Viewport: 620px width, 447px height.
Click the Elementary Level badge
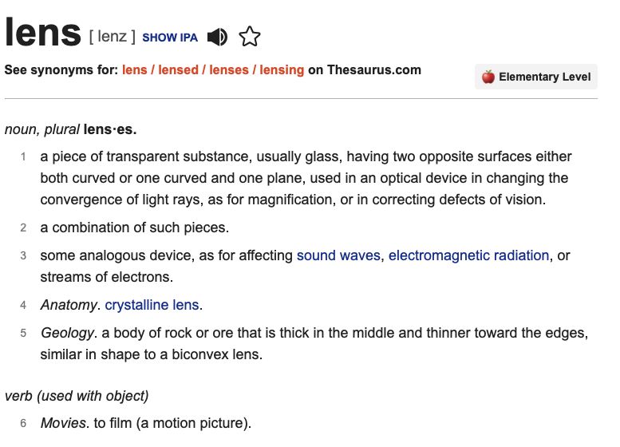[x=536, y=77]
